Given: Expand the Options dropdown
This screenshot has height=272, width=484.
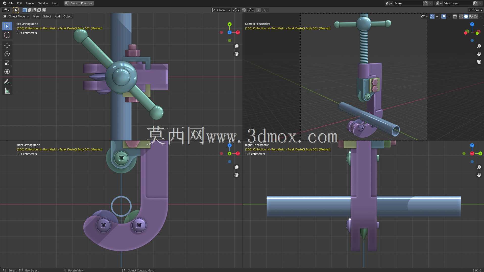Looking at the screenshot, I should point(476,10).
